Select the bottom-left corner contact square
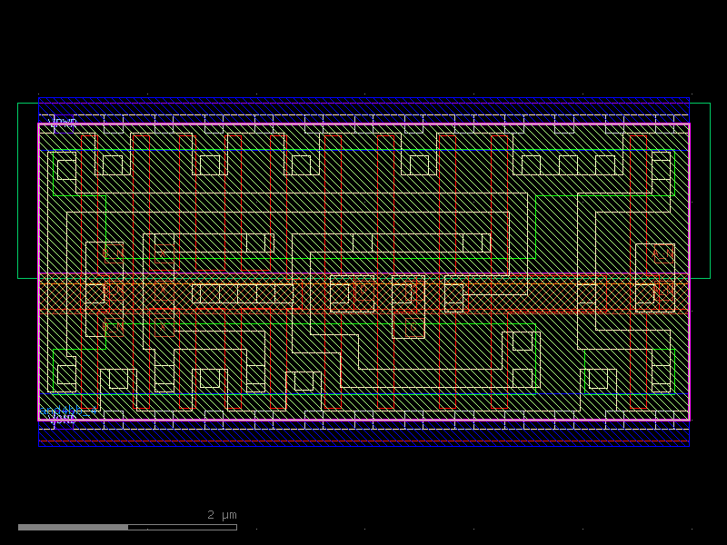Viewport: 727px width, 545px height. (x=66, y=374)
